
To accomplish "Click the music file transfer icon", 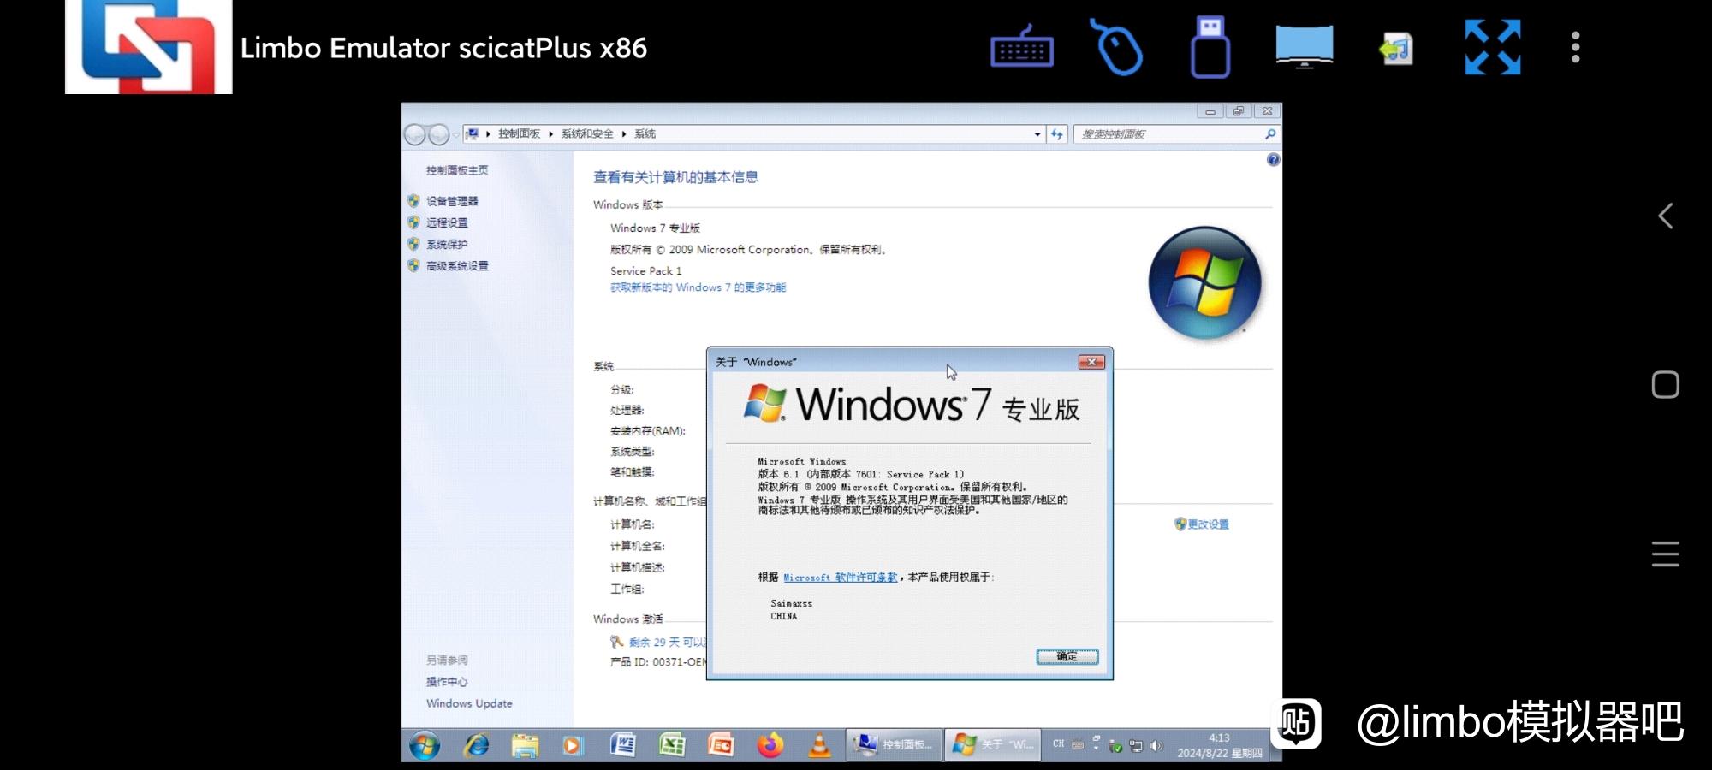I will point(1397,49).
